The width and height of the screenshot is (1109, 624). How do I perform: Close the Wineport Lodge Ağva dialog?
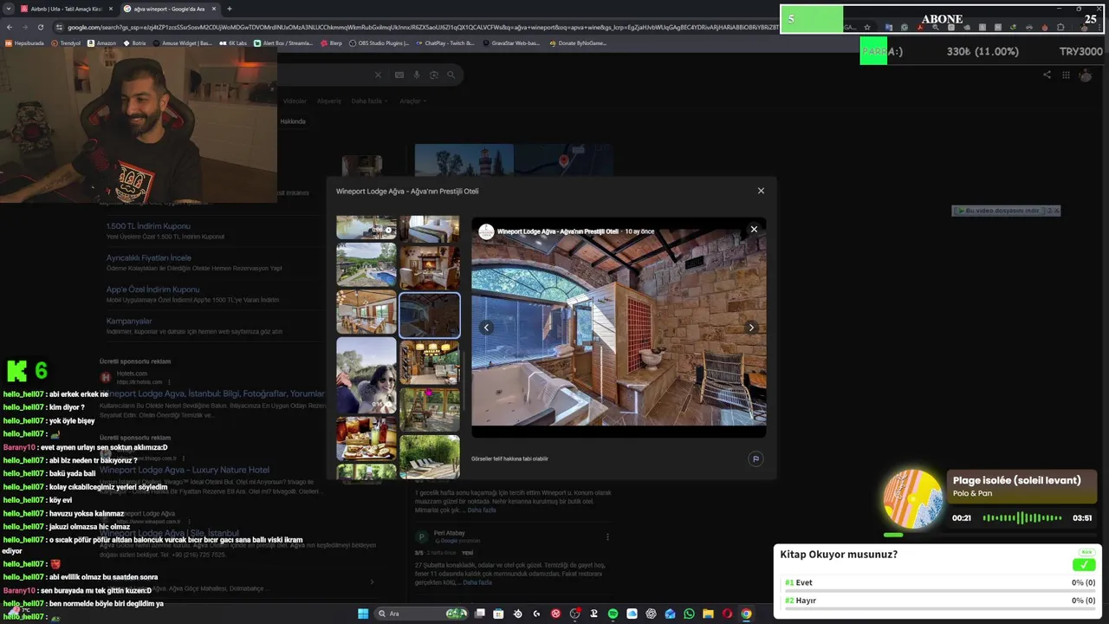(761, 191)
